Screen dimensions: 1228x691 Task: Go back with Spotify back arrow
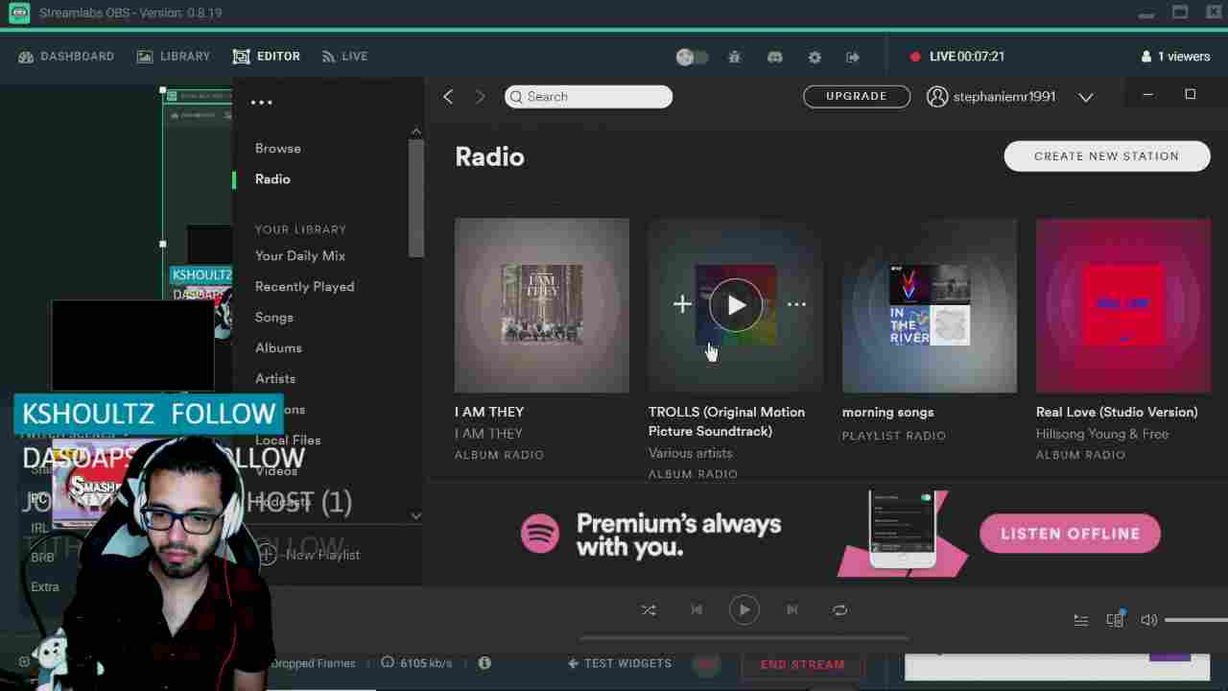[x=448, y=96]
